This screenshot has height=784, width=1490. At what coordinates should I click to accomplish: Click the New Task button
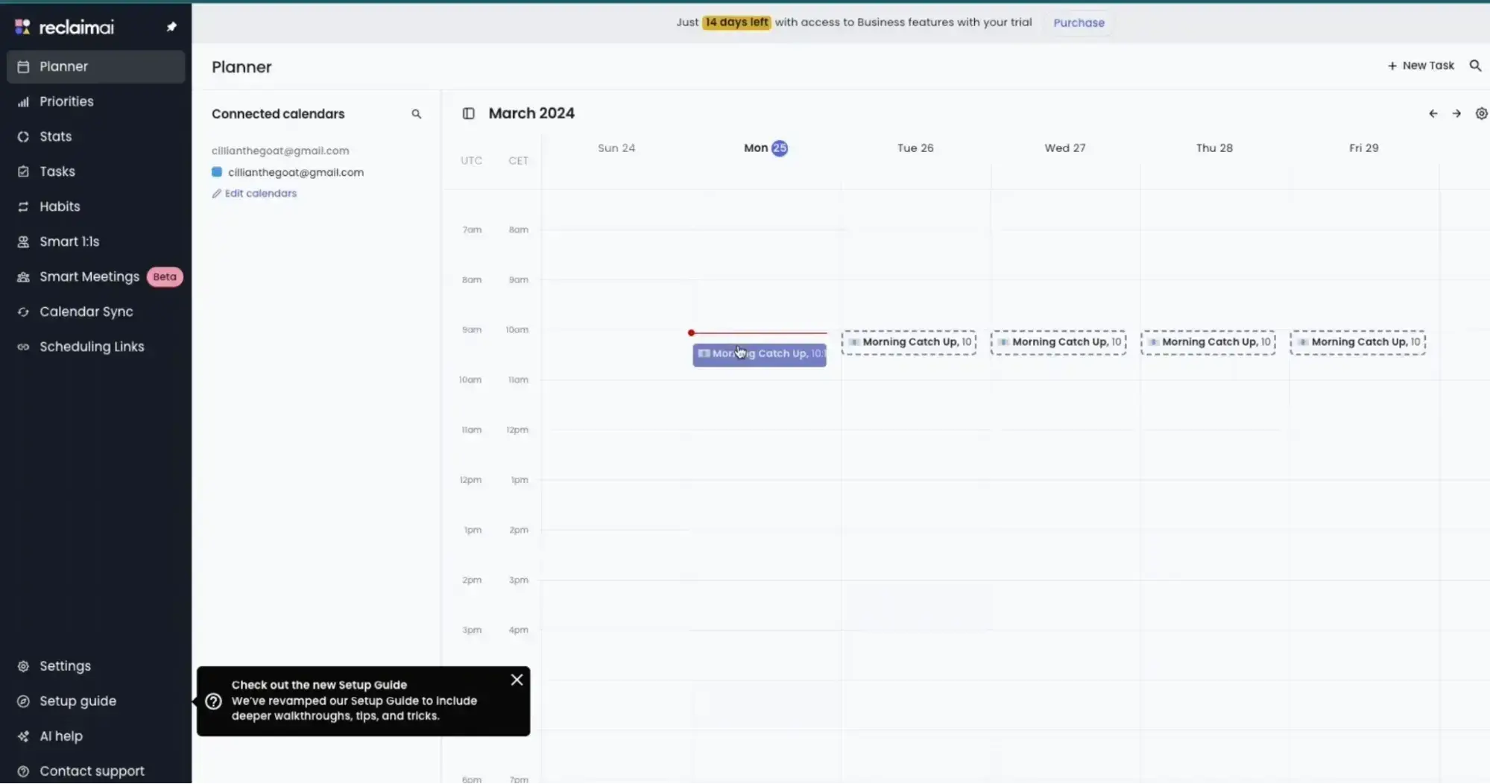[x=1422, y=66]
